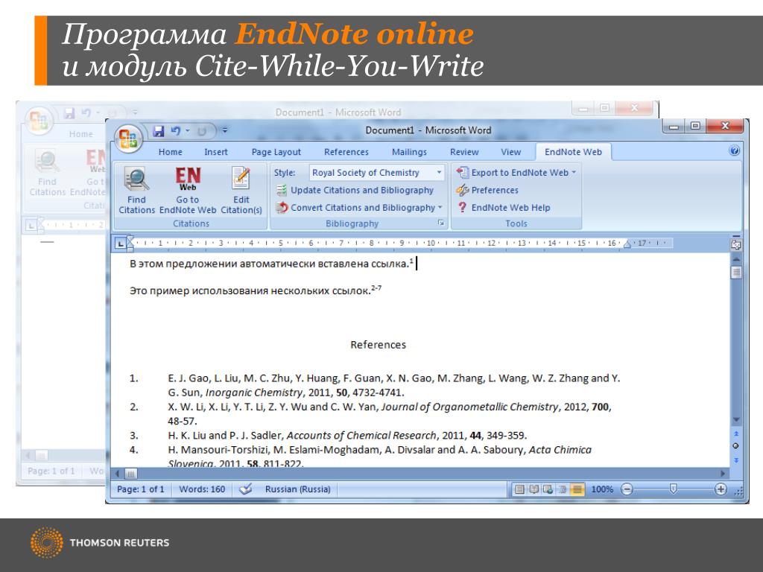763x572 pixels.
Task: Switch to Full Screen Reading view
Action: [x=534, y=489]
